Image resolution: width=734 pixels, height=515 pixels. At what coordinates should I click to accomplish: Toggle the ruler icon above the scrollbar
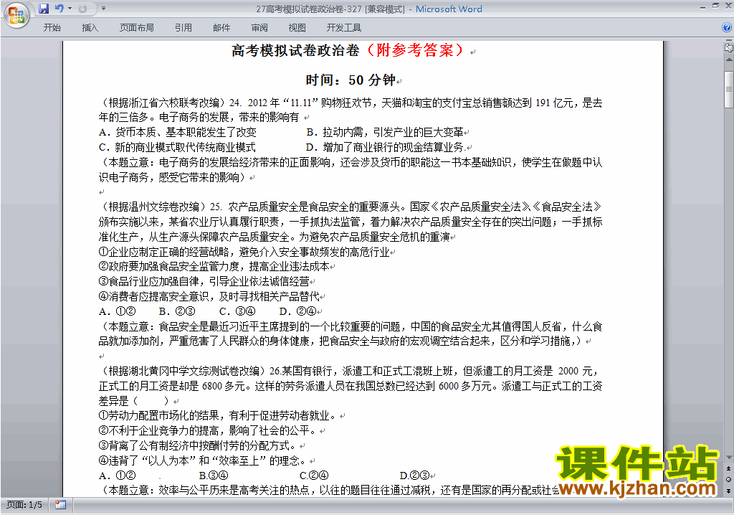click(x=728, y=49)
